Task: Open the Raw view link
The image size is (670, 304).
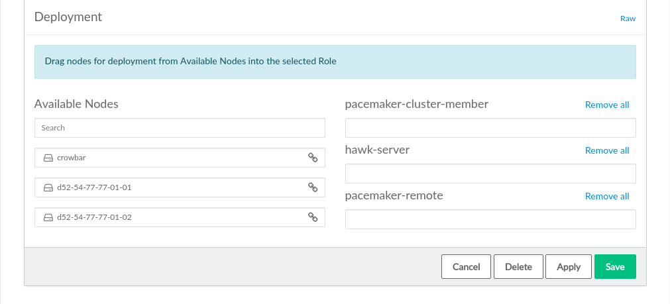Action: pyautogui.click(x=628, y=19)
